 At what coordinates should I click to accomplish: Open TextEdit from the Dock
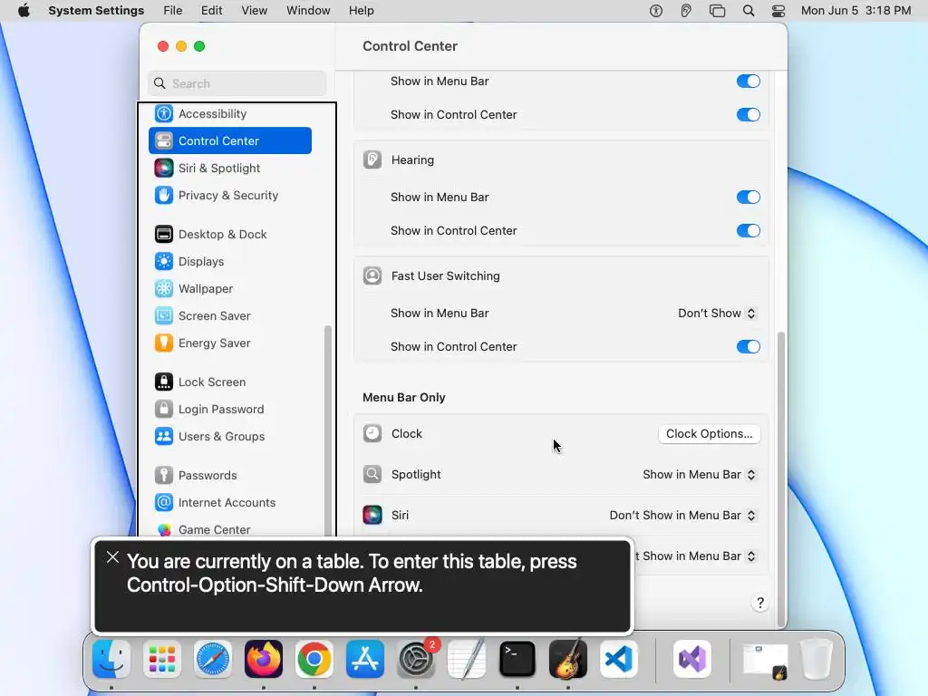[467, 660]
